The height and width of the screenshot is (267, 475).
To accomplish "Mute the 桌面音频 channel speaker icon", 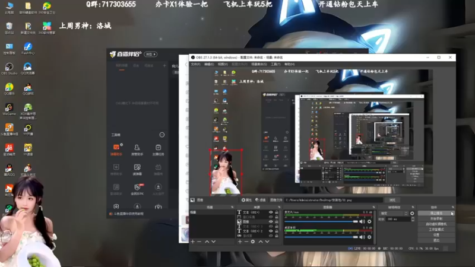I will (362, 237).
